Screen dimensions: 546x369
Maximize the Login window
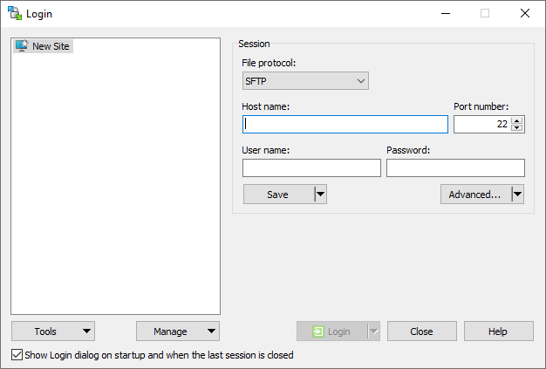click(x=485, y=13)
